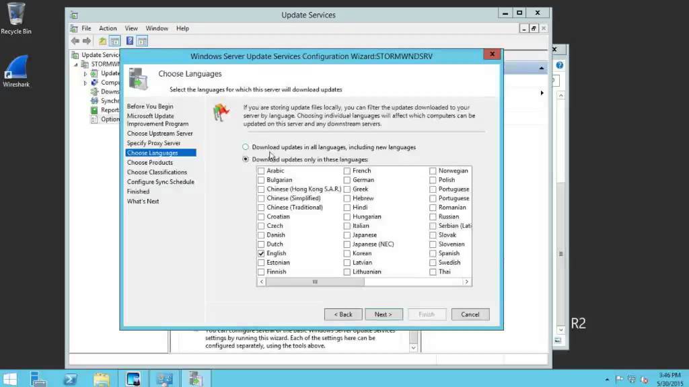Screen dimensions: 689x387
Task: Open the Help menu
Action: pyautogui.click(x=182, y=28)
